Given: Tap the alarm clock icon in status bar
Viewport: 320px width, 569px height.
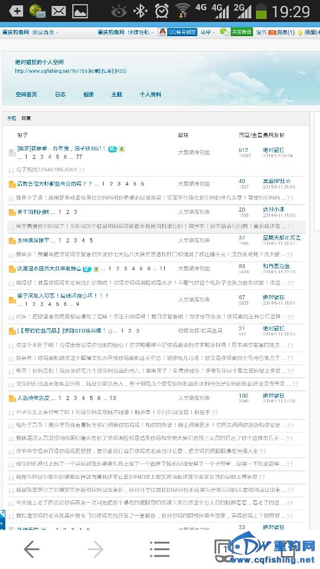Looking at the screenshot, I should click(162, 11).
